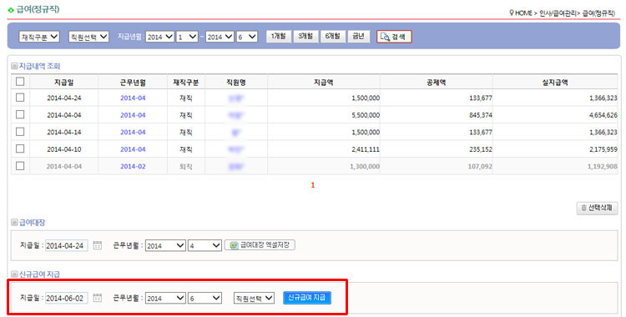This screenshot has height=317, width=626.
Task: Open 인사/급여관리 breadcrumb link
Action: pos(558,13)
